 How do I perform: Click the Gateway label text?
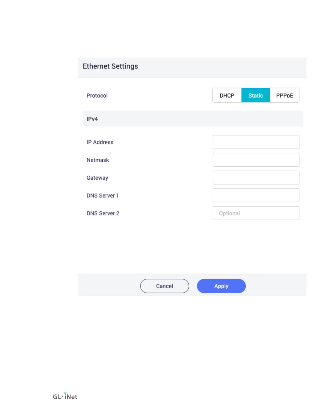tap(97, 178)
